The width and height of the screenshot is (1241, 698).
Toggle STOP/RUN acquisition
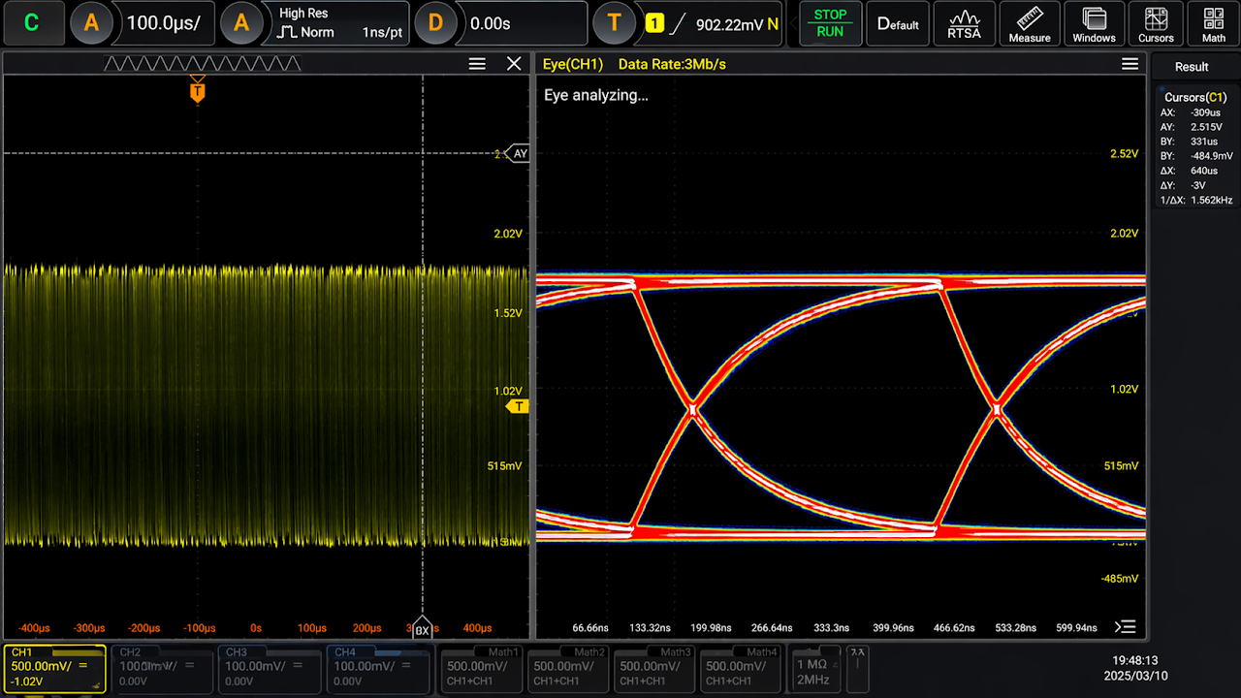pyautogui.click(x=830, y=23)
